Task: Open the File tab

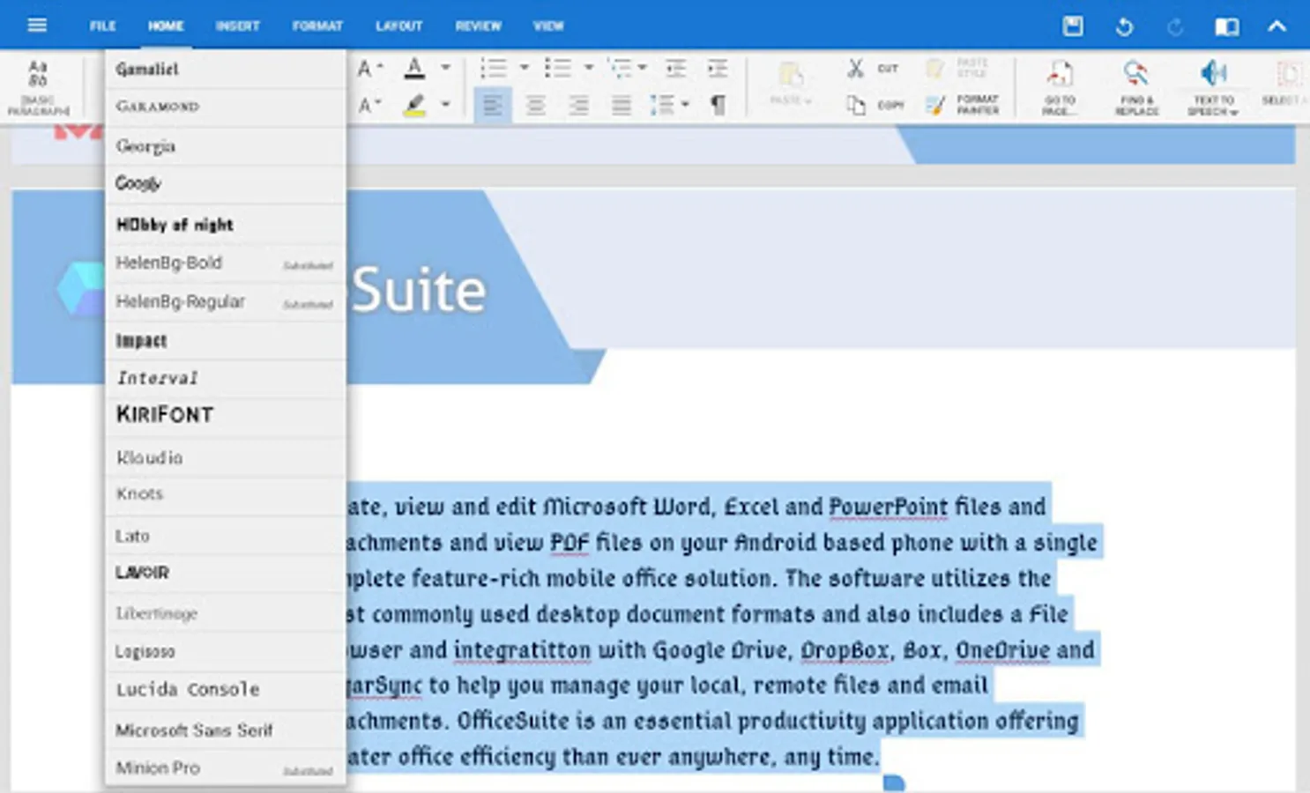Action: [x=102, y=26]
